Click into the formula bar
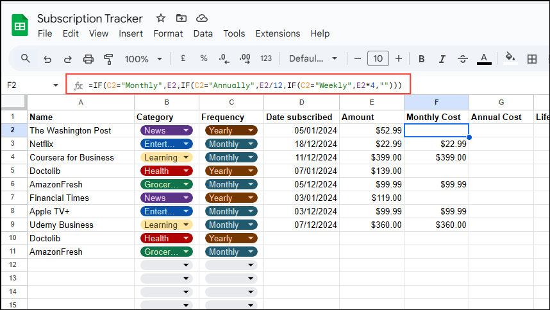550x310 pixels. point(246,85)
